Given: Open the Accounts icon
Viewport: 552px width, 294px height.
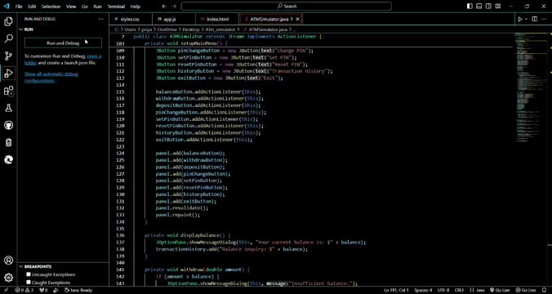Looking at the screenshot, I should click(8, 261).
